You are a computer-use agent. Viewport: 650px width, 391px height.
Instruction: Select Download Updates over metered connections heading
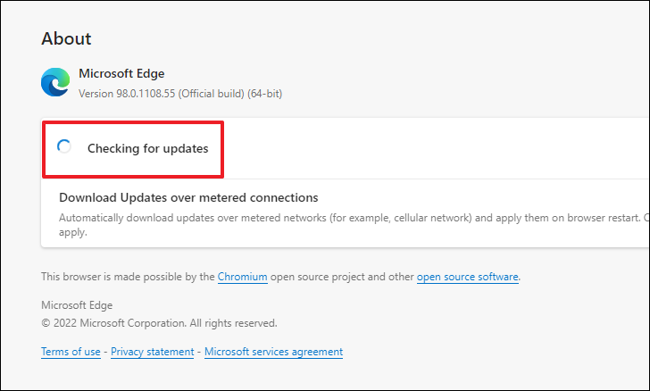pos(188,197)
